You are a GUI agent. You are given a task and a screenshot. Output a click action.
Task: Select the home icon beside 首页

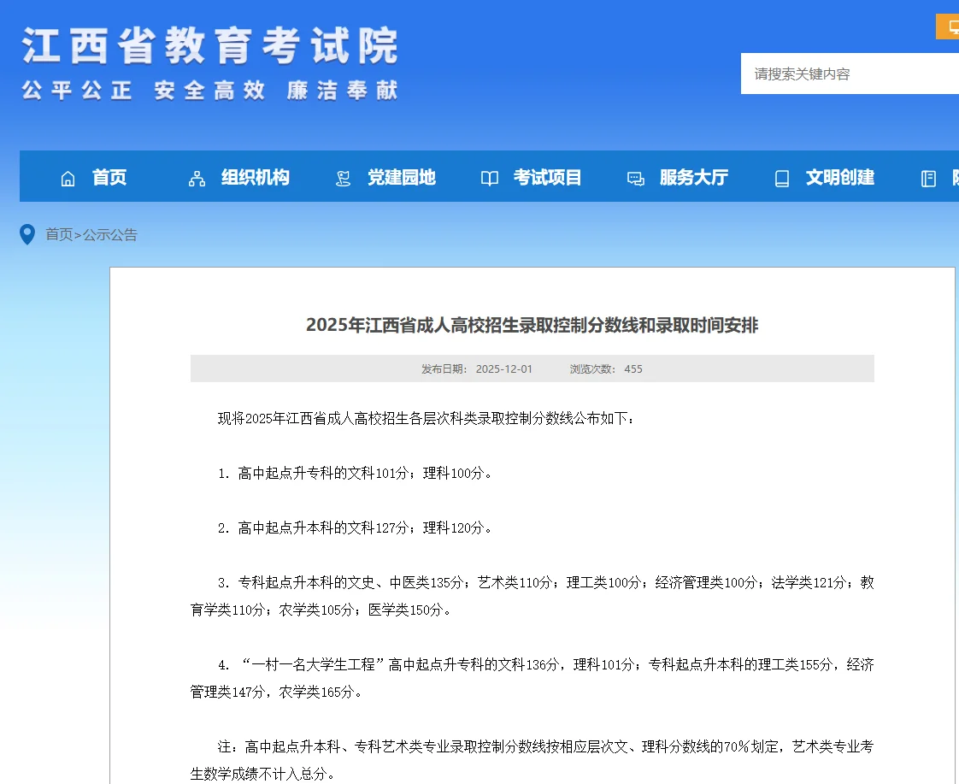pos(68,177)
